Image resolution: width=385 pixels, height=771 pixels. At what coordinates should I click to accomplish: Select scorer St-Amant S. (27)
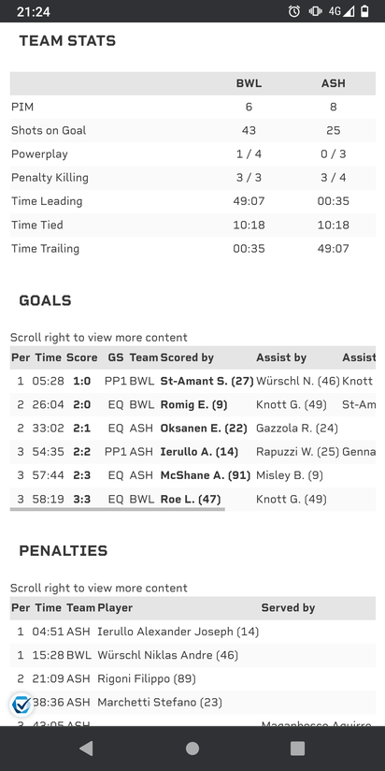click(207, 381)
